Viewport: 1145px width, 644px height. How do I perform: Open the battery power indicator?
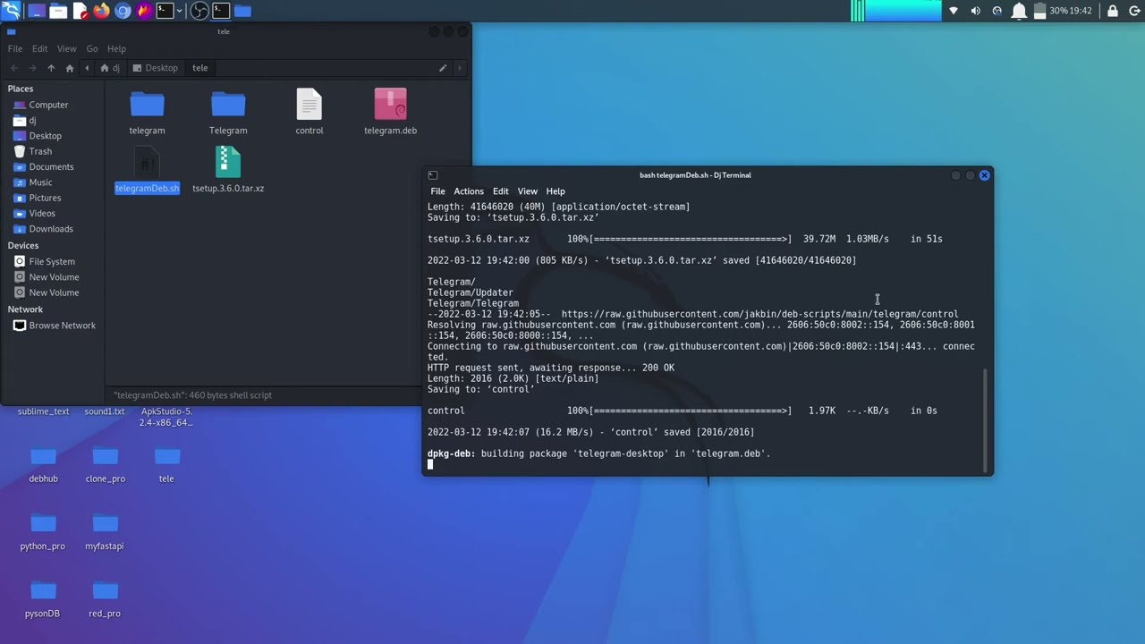tap(1039, 11)
